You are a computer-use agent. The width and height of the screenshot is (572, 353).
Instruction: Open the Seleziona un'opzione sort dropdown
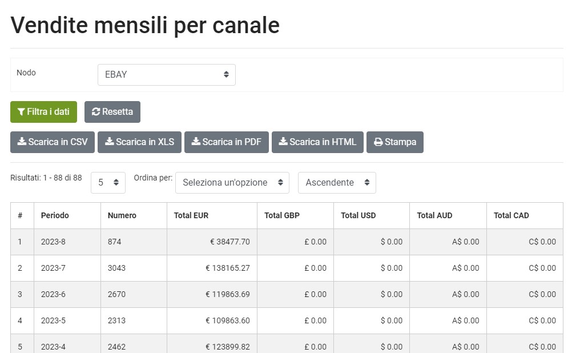click(232, 182)
